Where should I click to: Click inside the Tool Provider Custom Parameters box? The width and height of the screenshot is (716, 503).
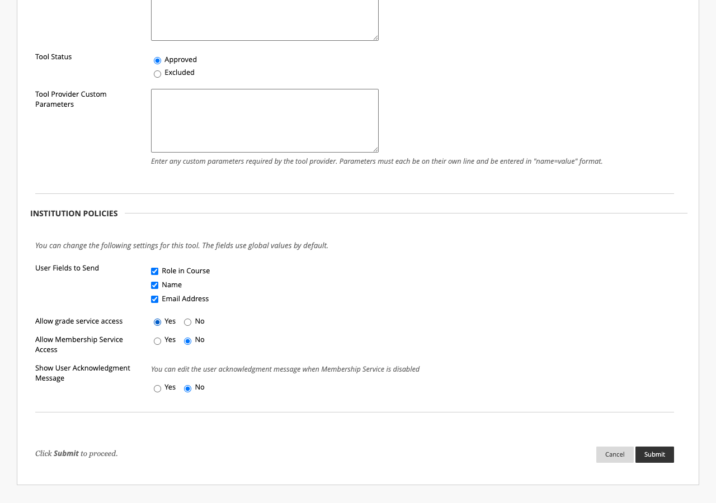tap(265, 120)
